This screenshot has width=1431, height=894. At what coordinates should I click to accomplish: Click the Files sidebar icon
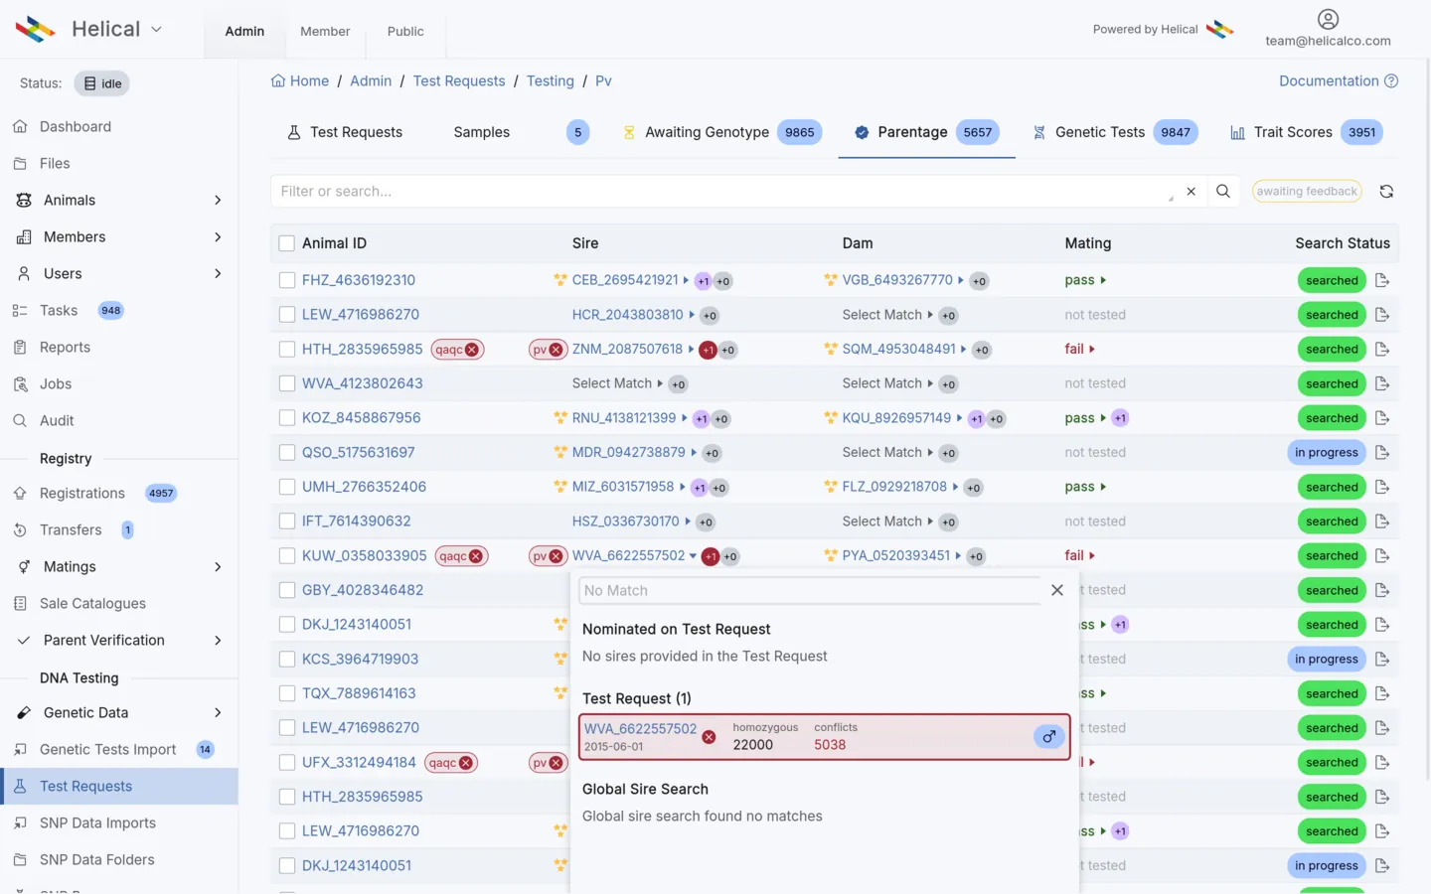tap(20, 163)
